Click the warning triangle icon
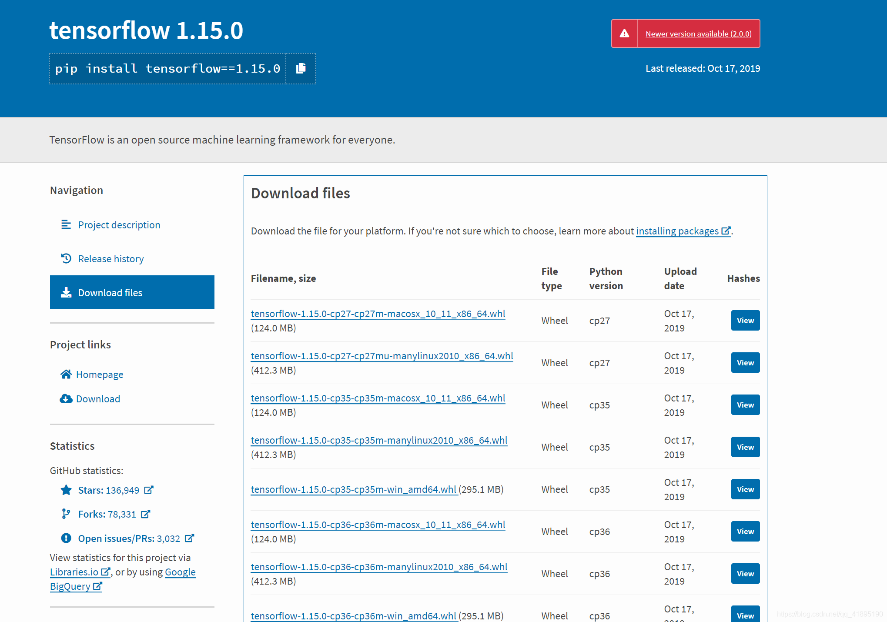This screenshot has width=887, height=622. [x=624, y=33]
